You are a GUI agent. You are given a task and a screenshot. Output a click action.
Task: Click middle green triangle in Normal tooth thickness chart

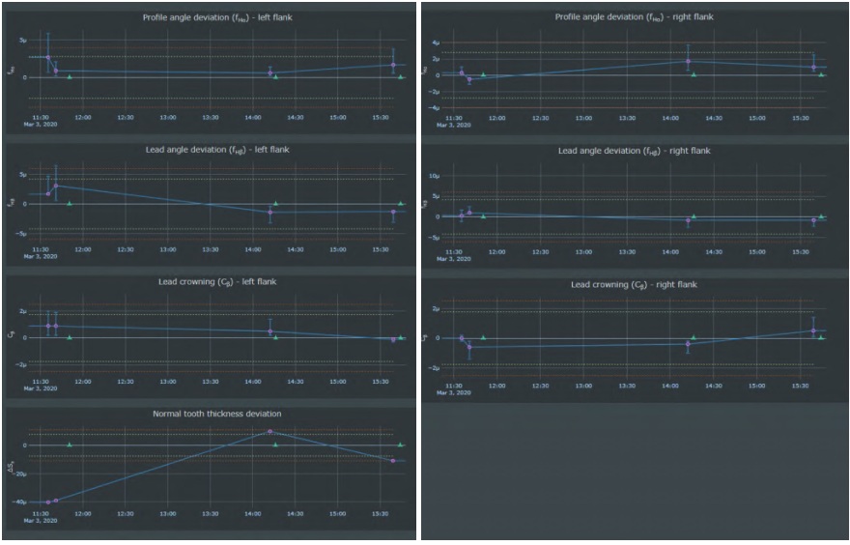[x=276, y=445]
